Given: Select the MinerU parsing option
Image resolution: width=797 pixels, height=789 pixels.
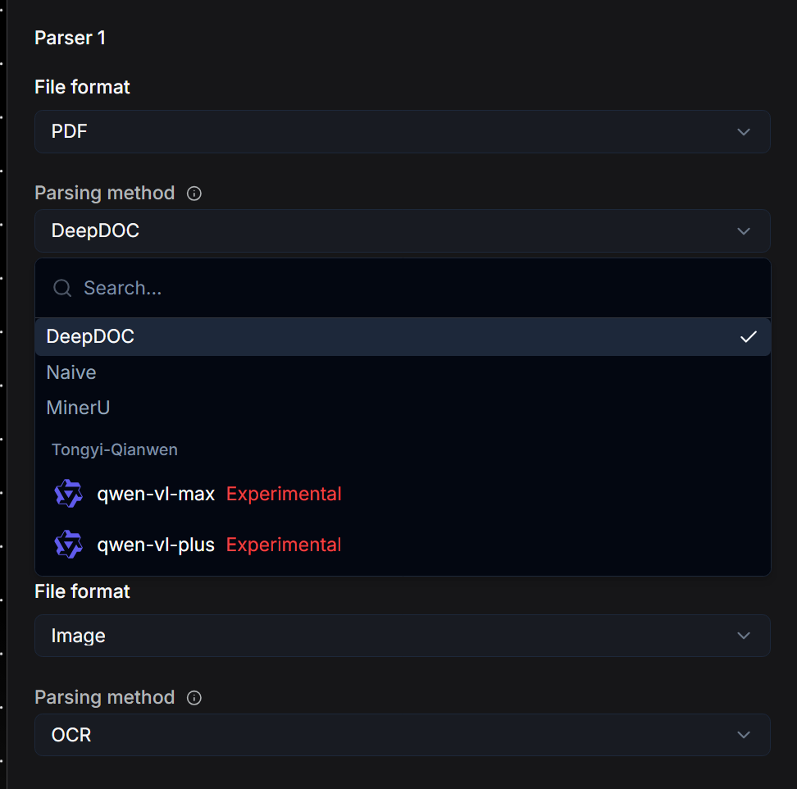Looking at the screenshot, I should pos(78,408).
